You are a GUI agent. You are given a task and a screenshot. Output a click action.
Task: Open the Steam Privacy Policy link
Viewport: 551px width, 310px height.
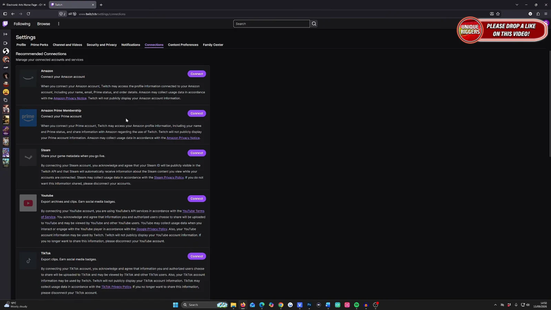(x=169, y=177)
